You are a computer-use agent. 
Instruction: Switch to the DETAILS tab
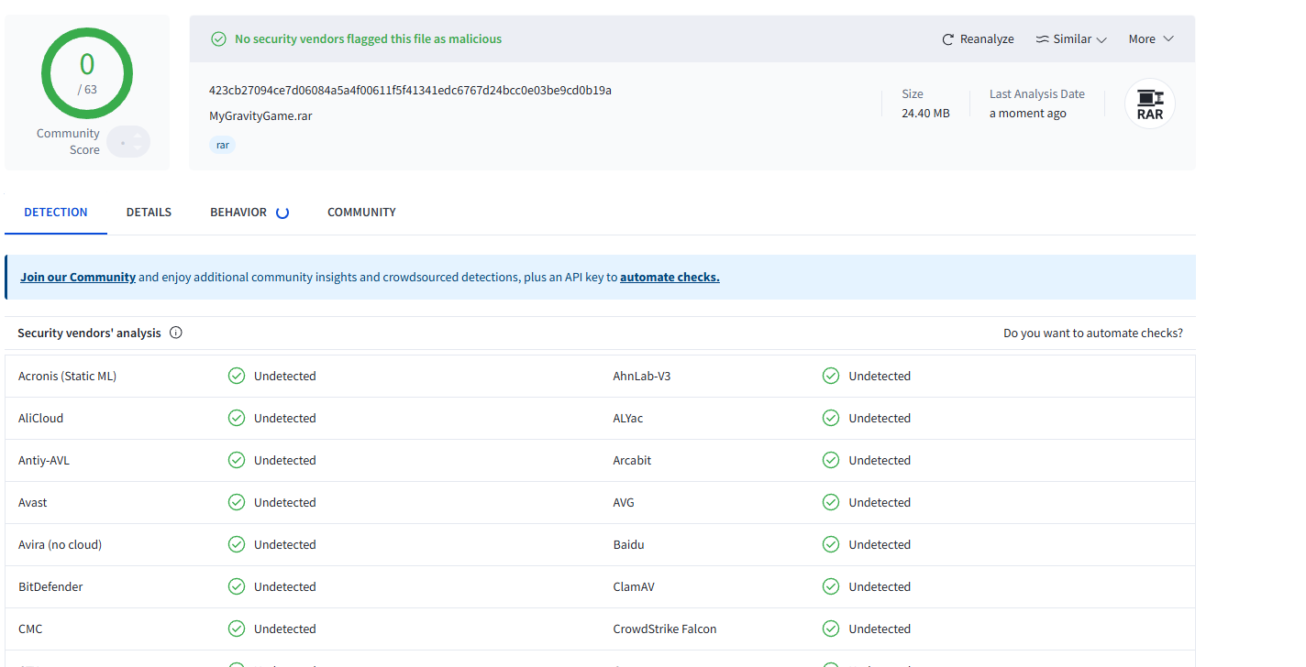pyautogui.click(x=149, y=213)
